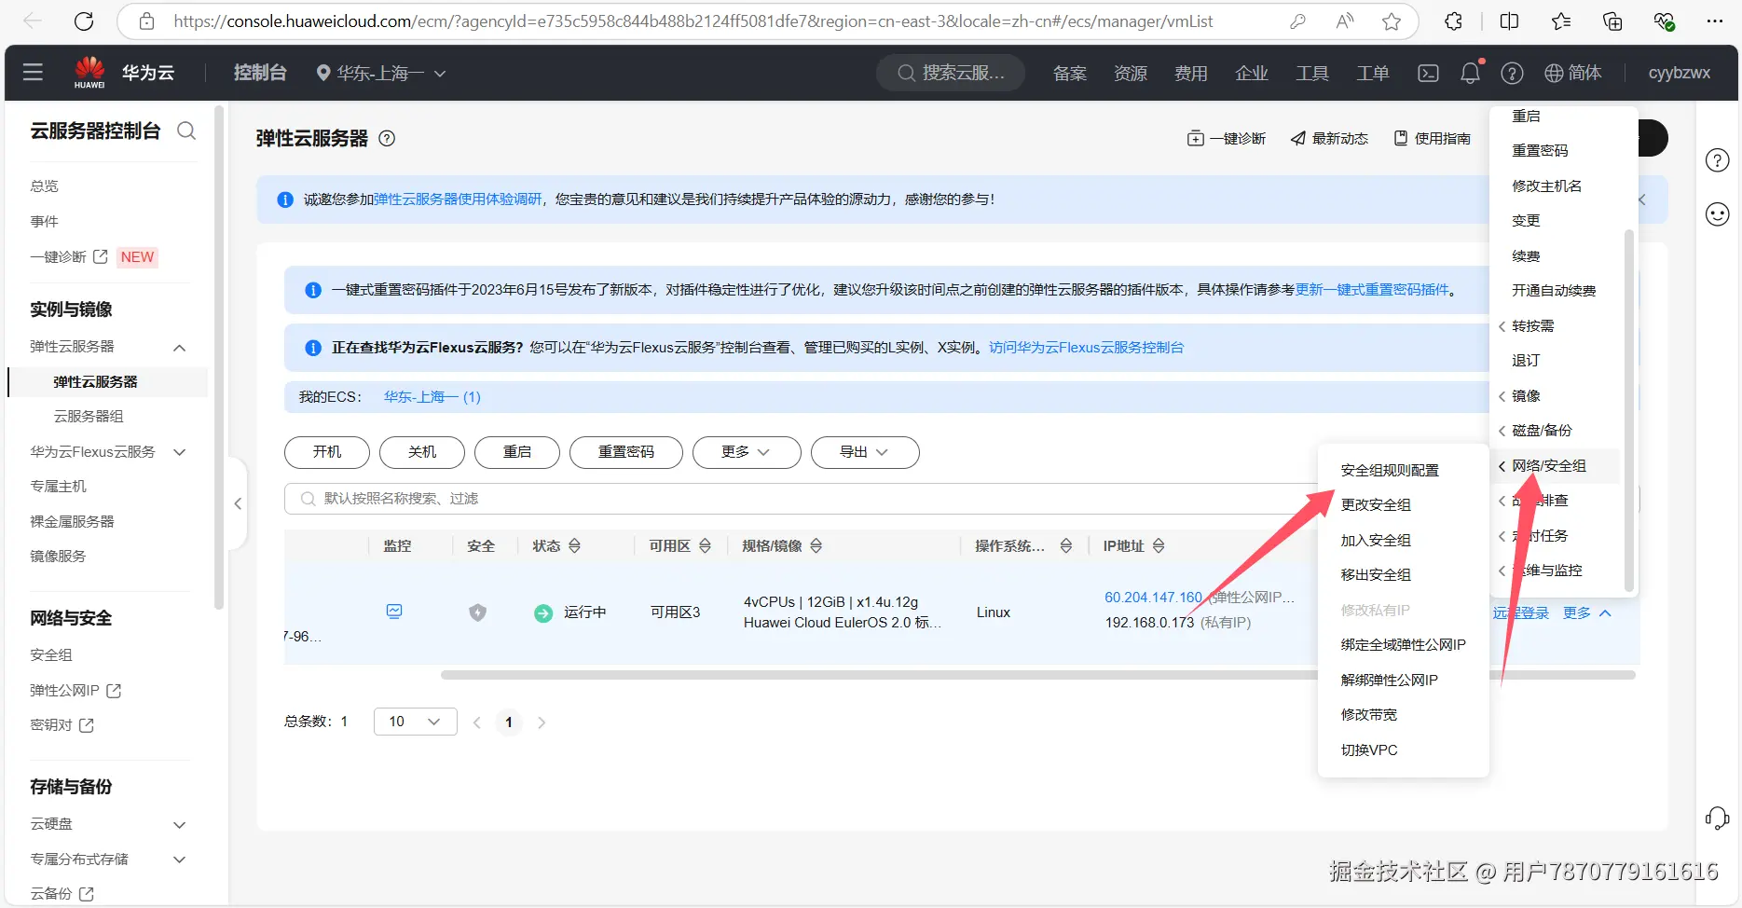The image size is (1742, 908).
Task: Open the customer service headset icon
Action: [x=1717, y=819]
